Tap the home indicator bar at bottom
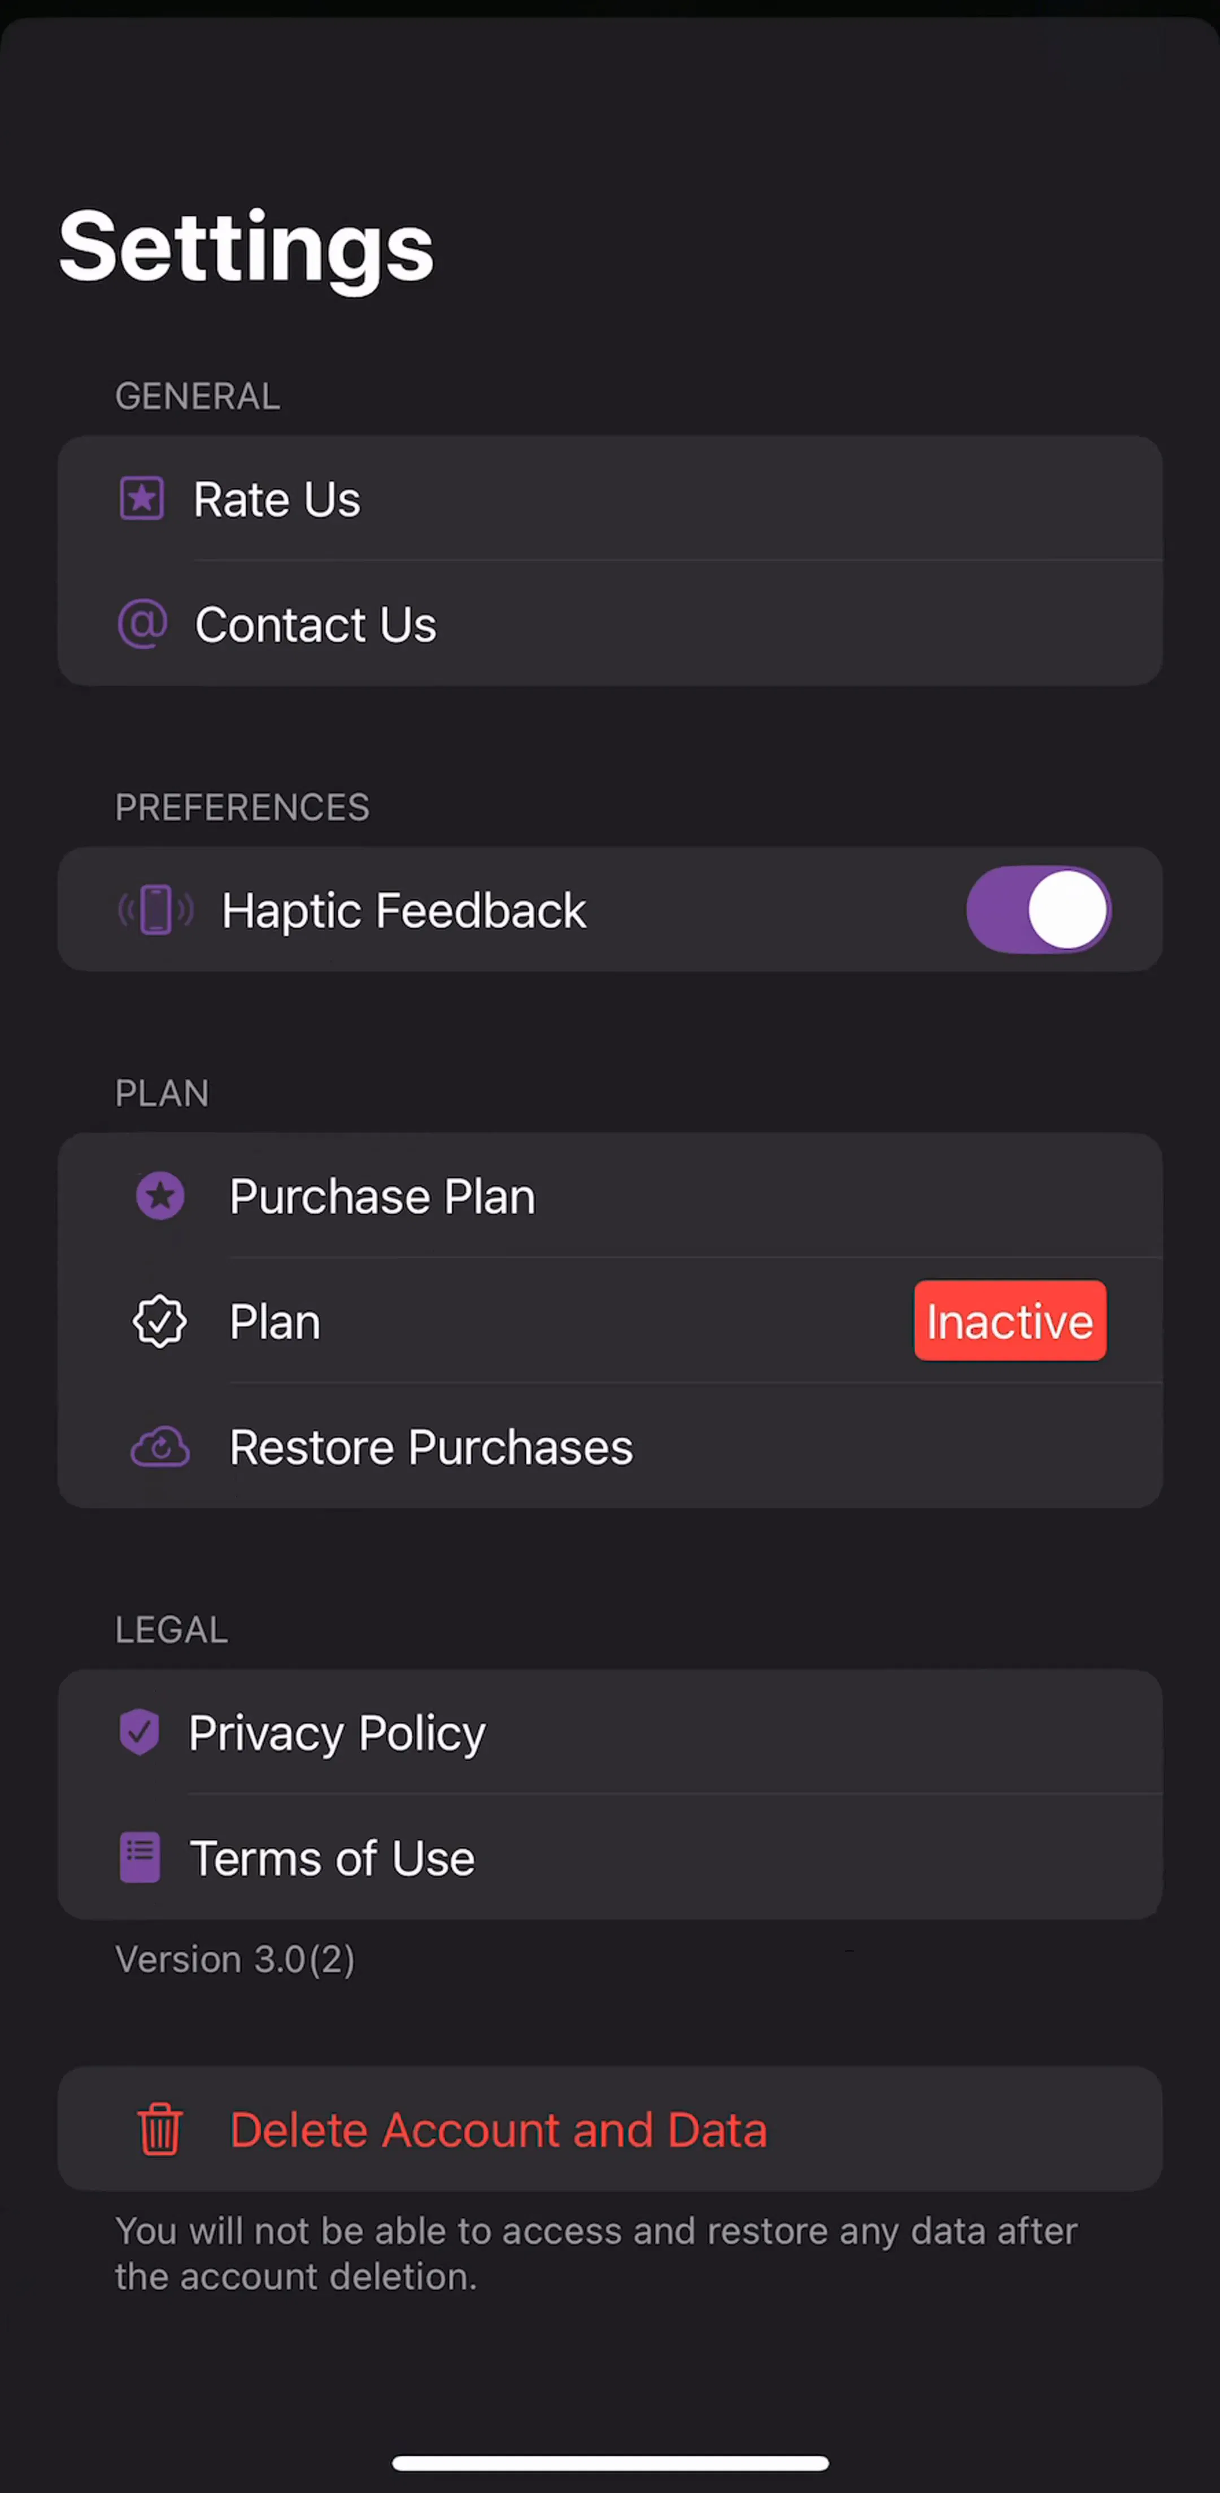This screenshot has width=1220, height=2493. tap(611, 2463)
